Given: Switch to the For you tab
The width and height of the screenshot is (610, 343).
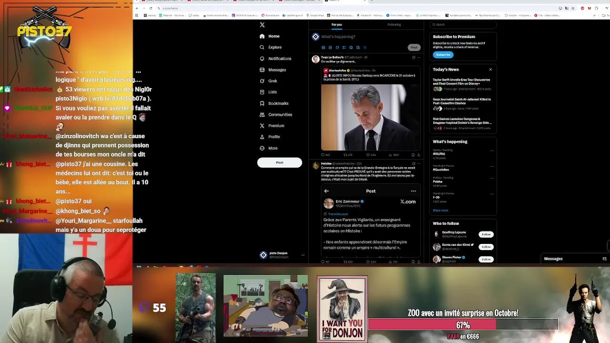Looking at the screenshot, I should [336, 24].
